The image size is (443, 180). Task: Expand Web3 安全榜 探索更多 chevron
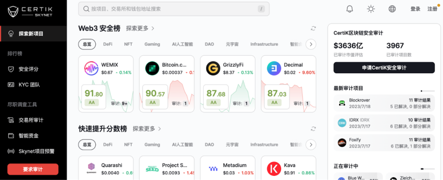click(x=153, y=28)
